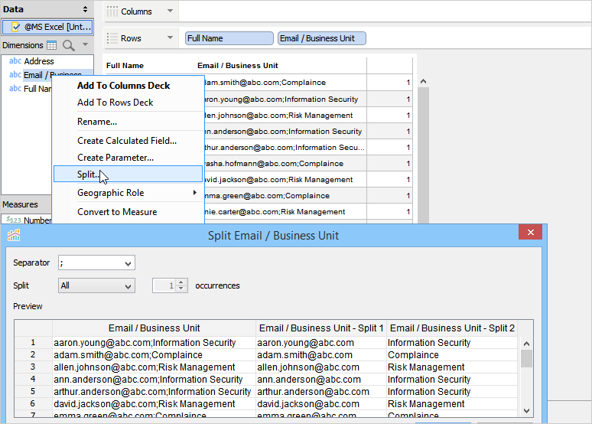Screen dimensions: 592x424
Task: Click the Rows deck grip icon
Action: pos(112,38)
